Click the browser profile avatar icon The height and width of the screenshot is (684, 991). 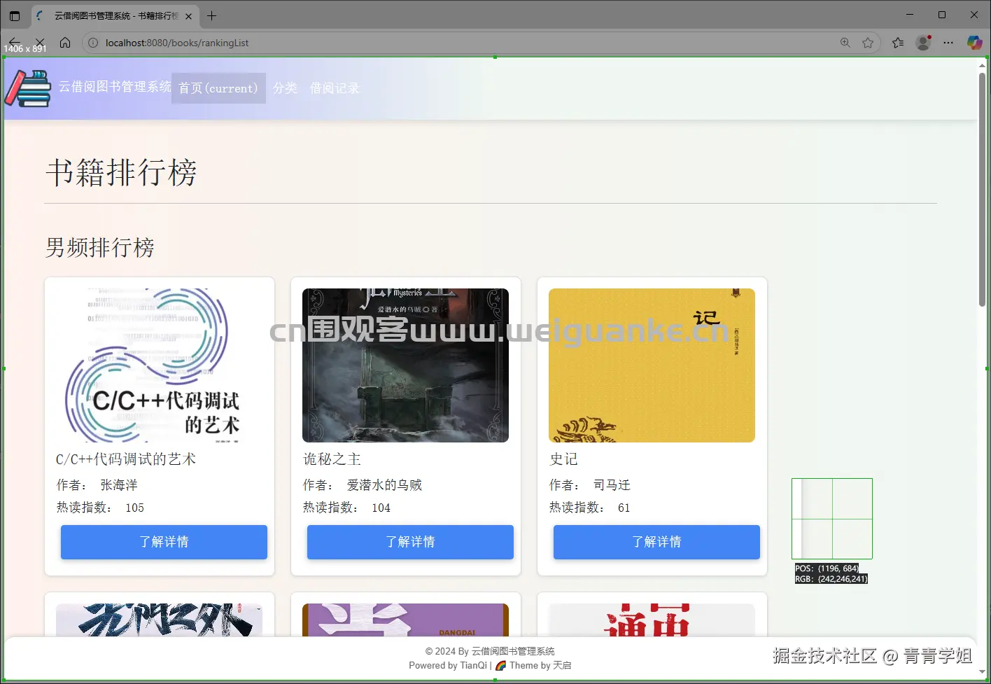pyautogui.click(x=922, y=43)
